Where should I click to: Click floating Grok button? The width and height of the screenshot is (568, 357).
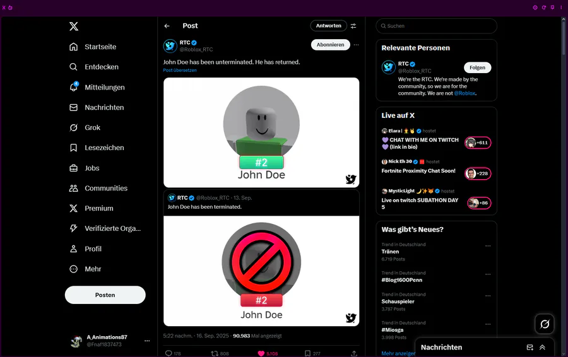click(545, 324)
